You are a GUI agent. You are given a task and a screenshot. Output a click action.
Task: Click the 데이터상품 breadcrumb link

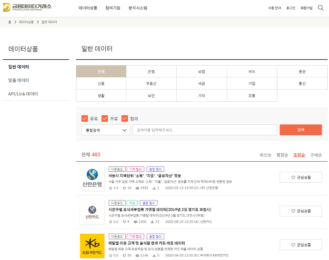coord(26,22)
